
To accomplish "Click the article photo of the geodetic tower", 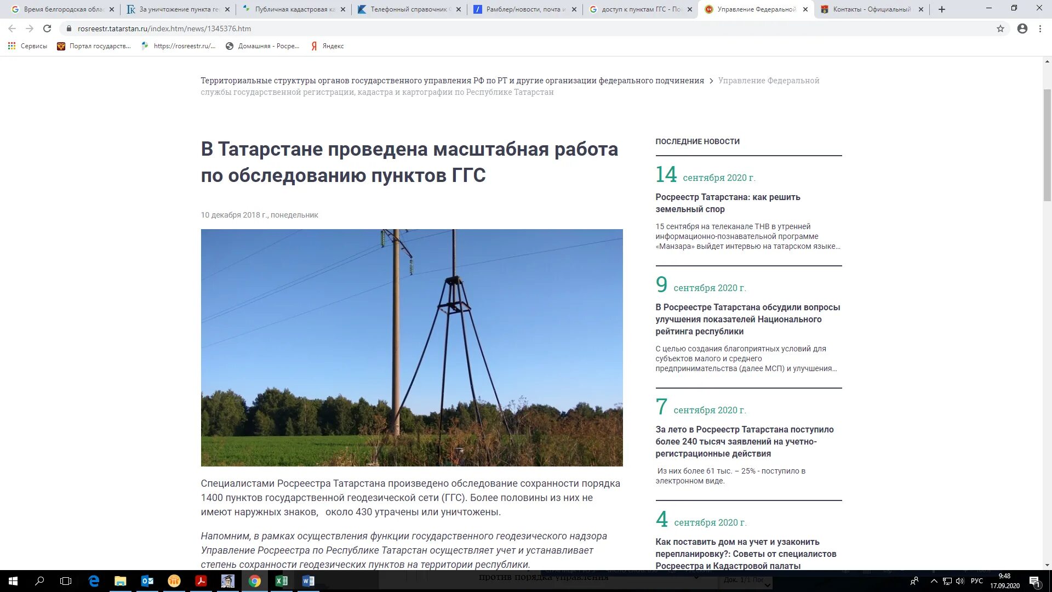I will [x=411, y=348].
